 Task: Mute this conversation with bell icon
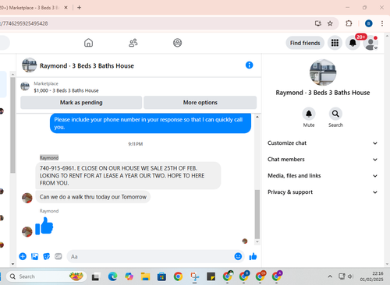coord(309,114)
